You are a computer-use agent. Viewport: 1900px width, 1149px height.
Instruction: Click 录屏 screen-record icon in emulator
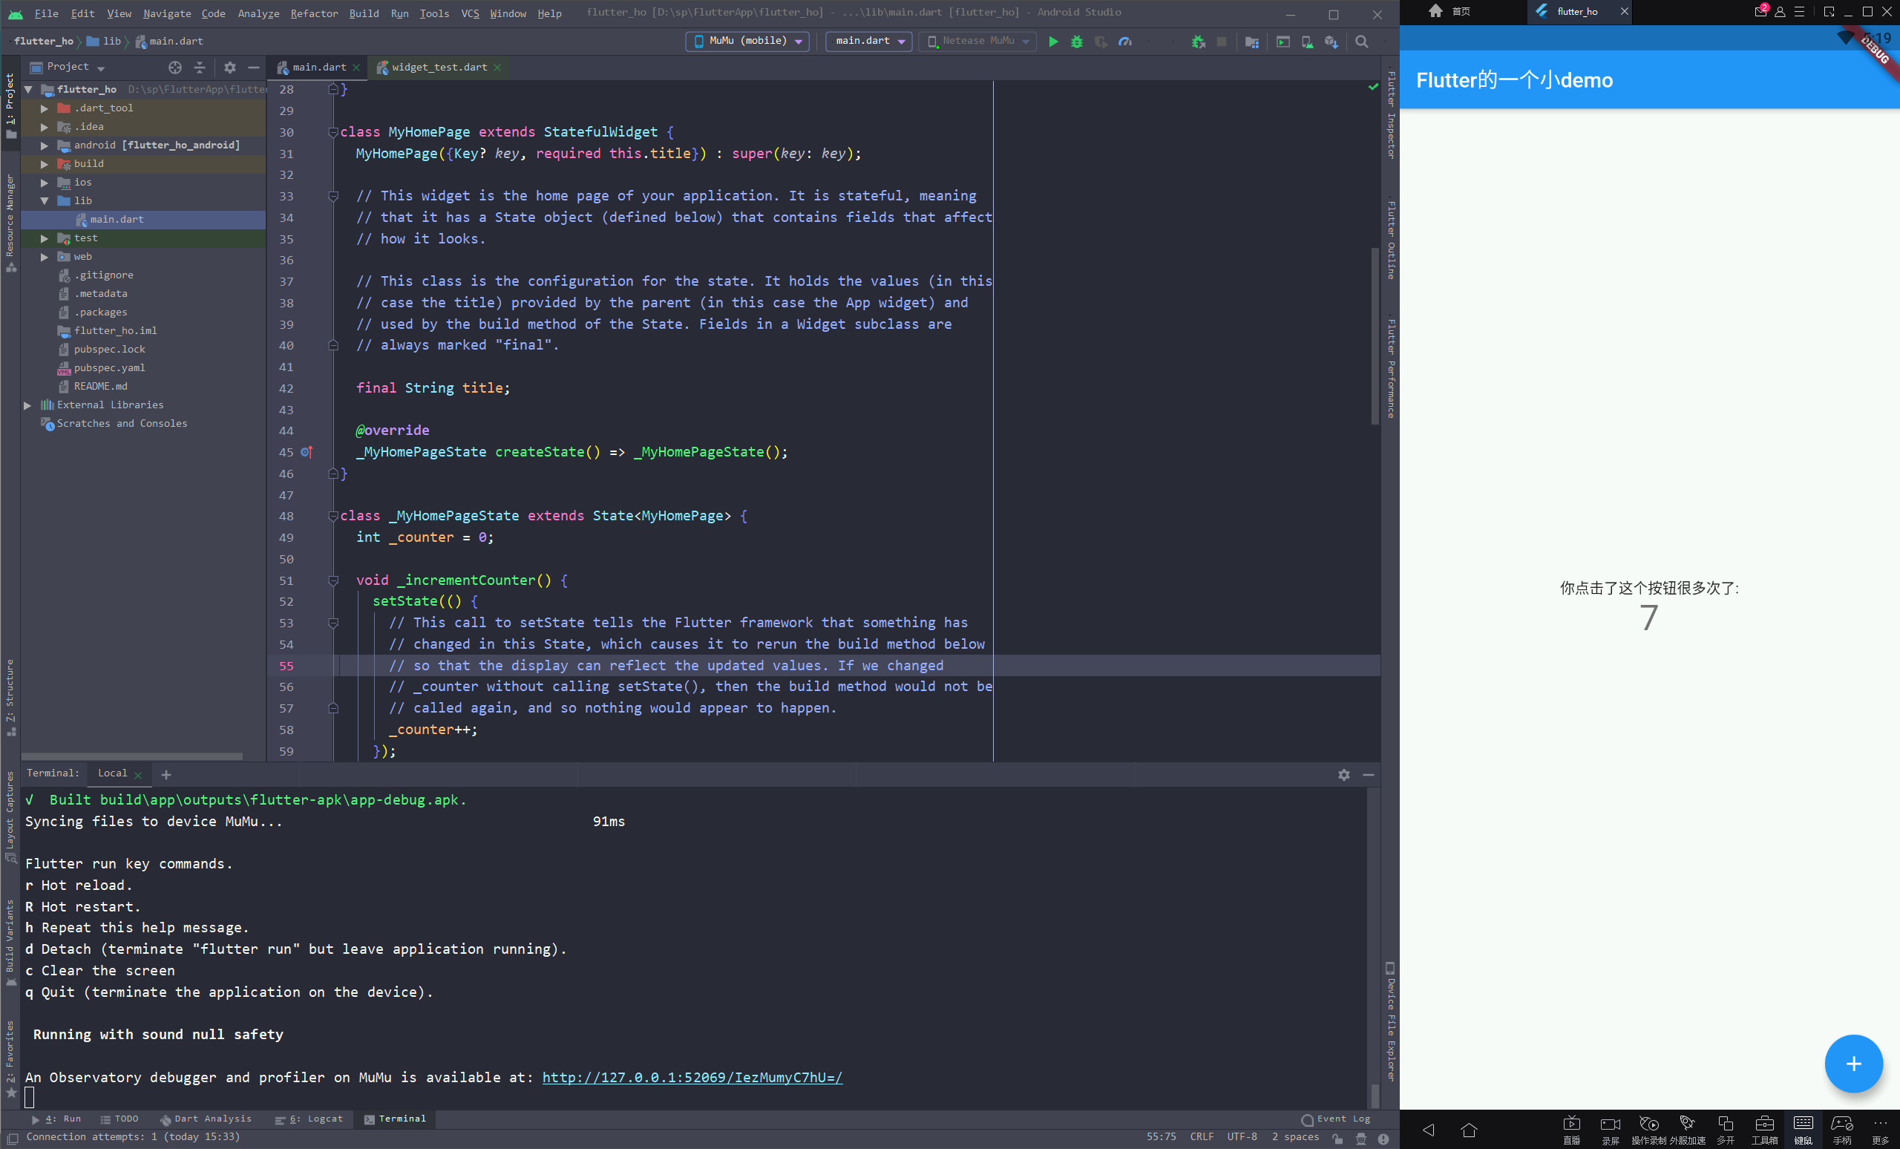(x=1610, y=1130)
